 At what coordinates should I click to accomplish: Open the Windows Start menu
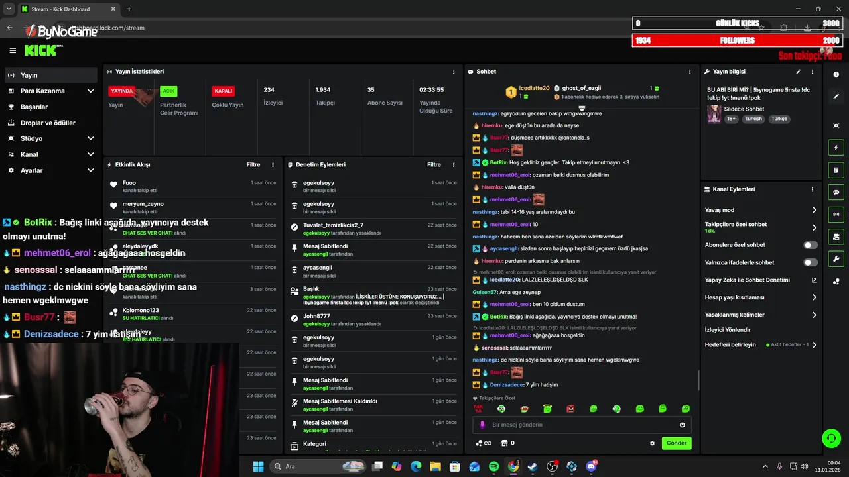pos(258,466)
